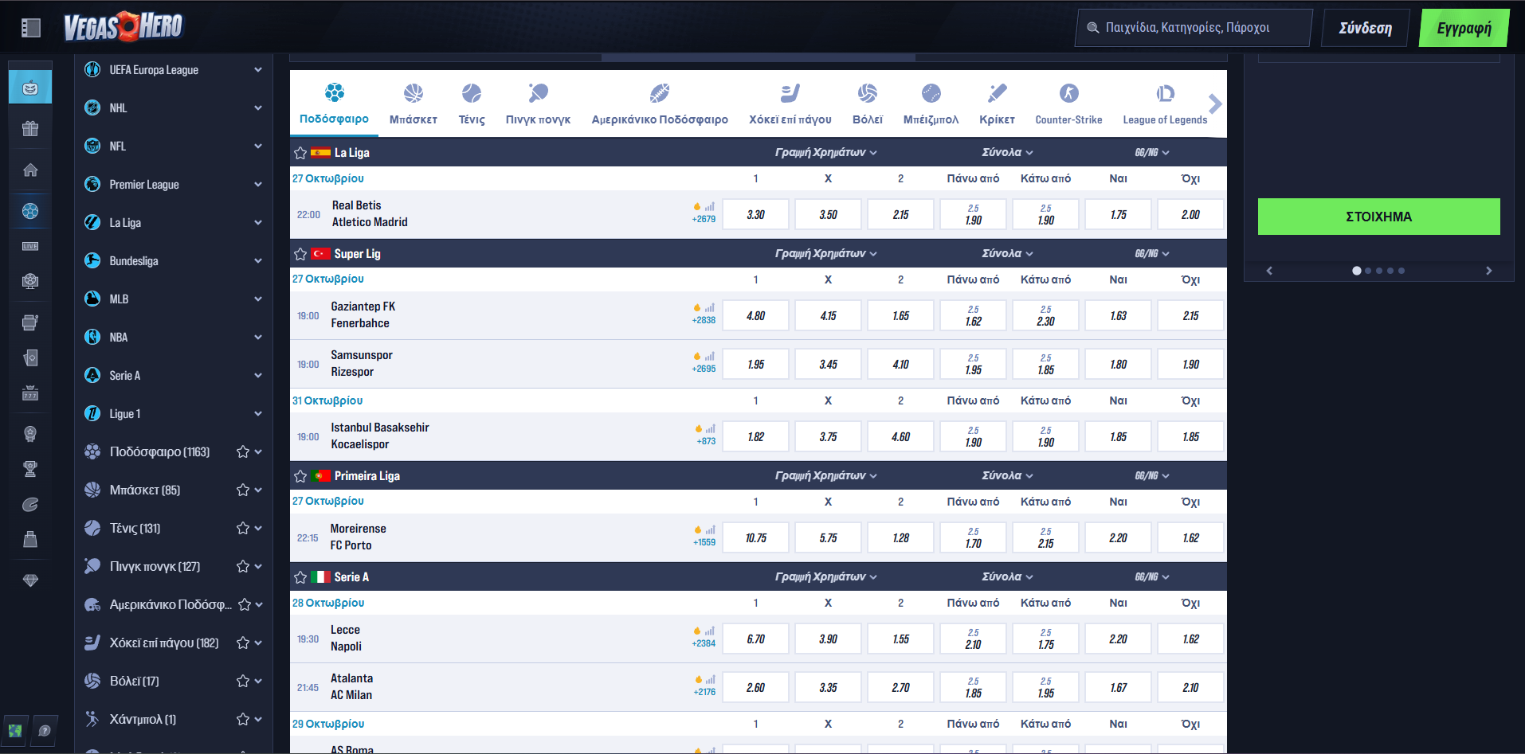Click the home icon in the left rail
This screenshot has width=1525, height=754.
pos(29,168)
